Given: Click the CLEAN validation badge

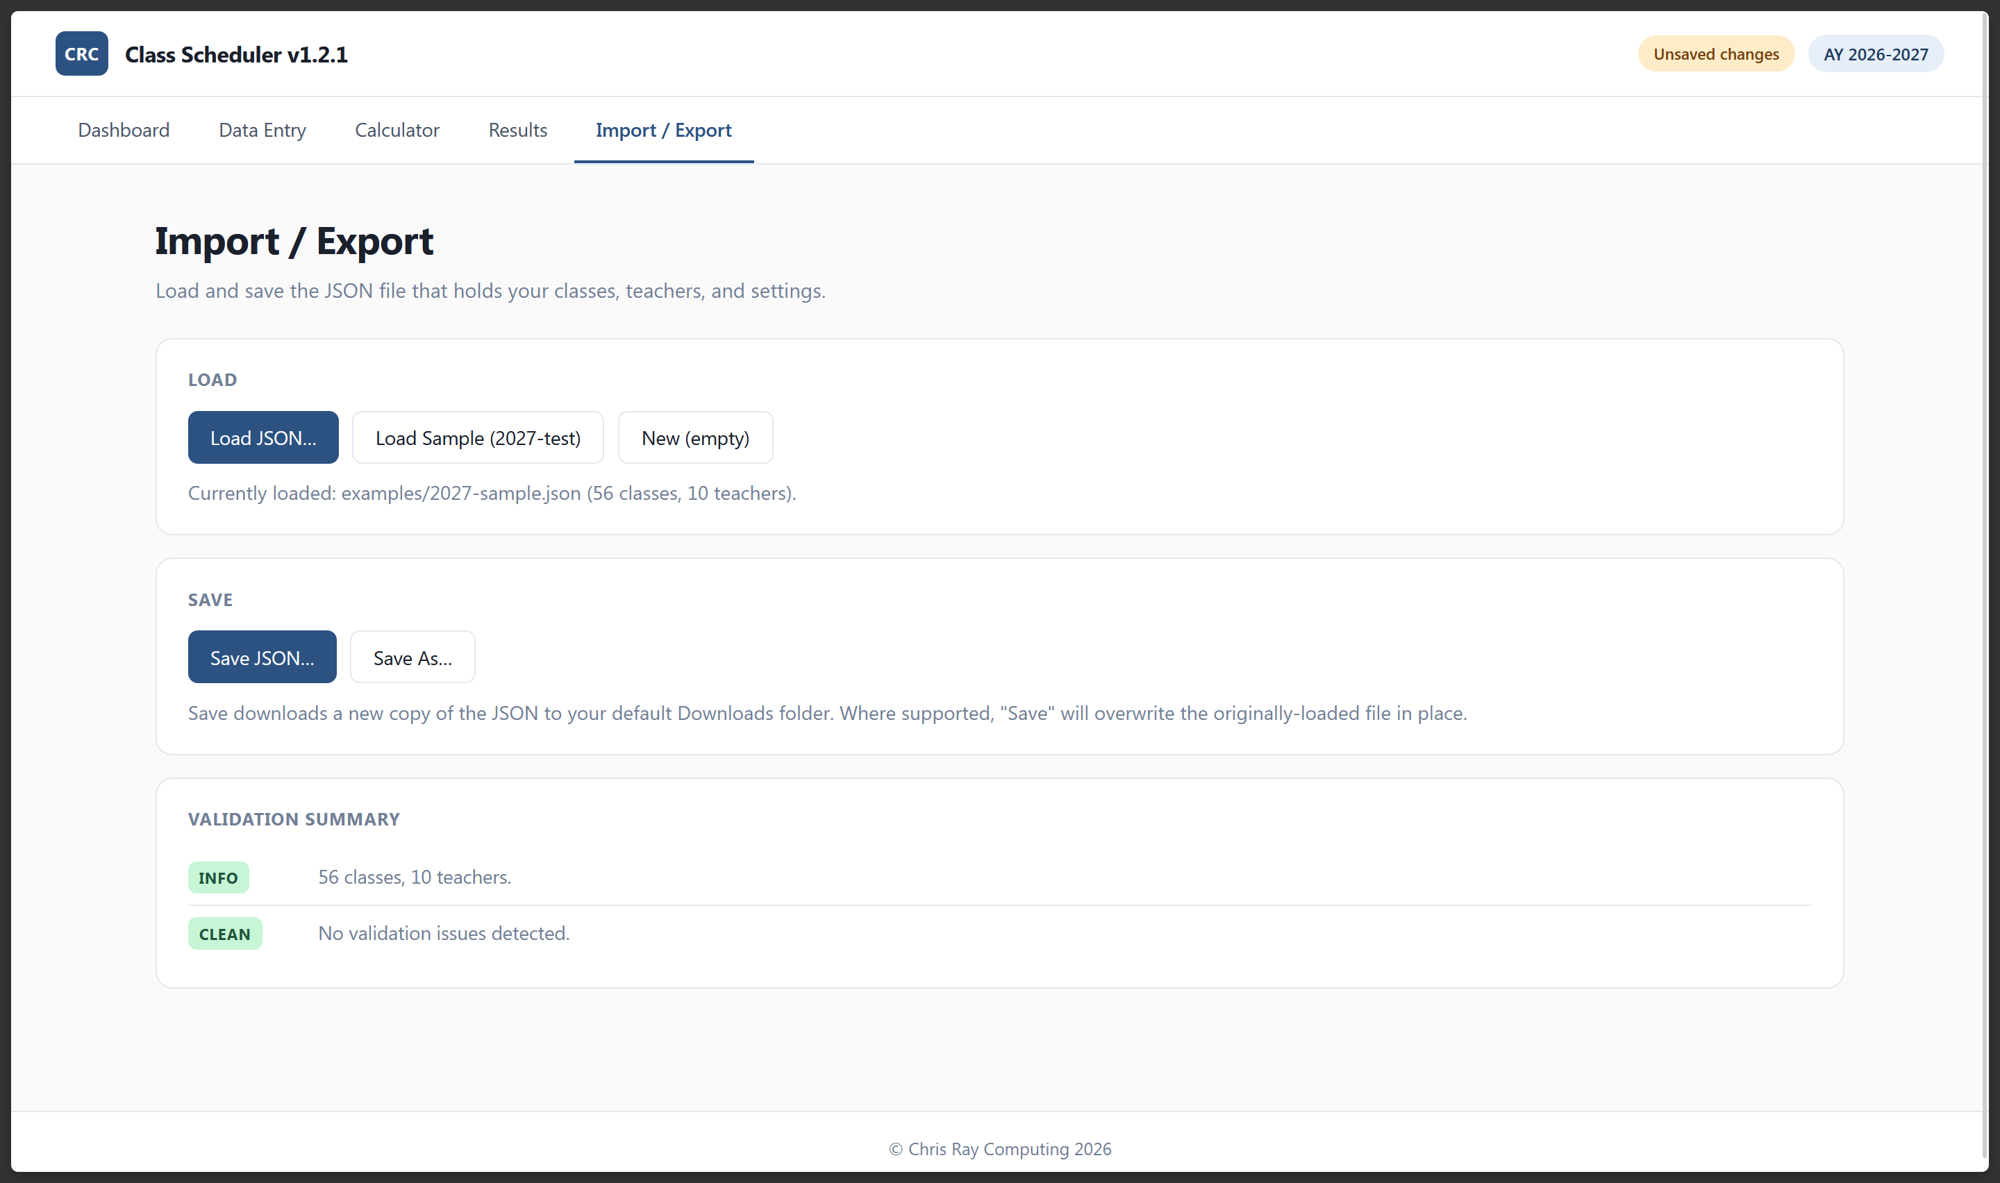Looking at the screenshot, I should click(x=225, y=934).
